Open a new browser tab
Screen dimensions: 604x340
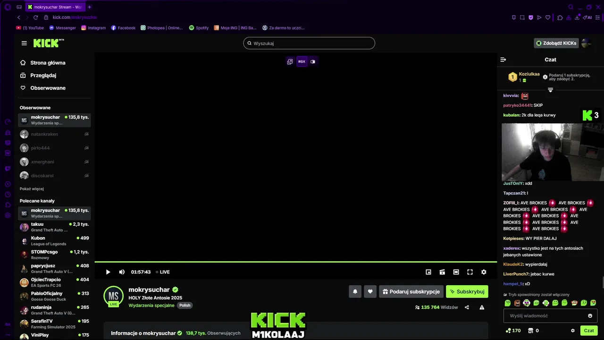click(89, 7)
